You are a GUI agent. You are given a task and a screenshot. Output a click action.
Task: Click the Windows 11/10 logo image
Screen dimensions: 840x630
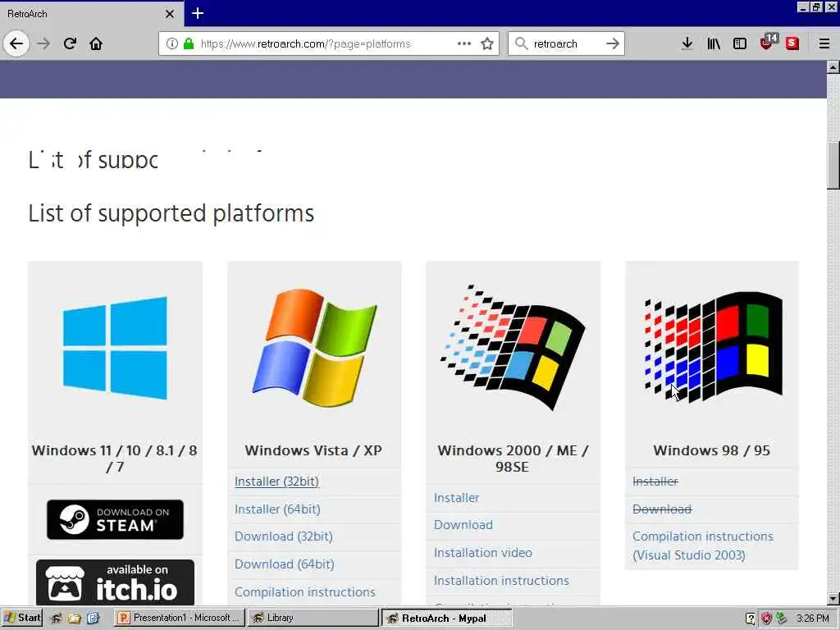(115, 348)
